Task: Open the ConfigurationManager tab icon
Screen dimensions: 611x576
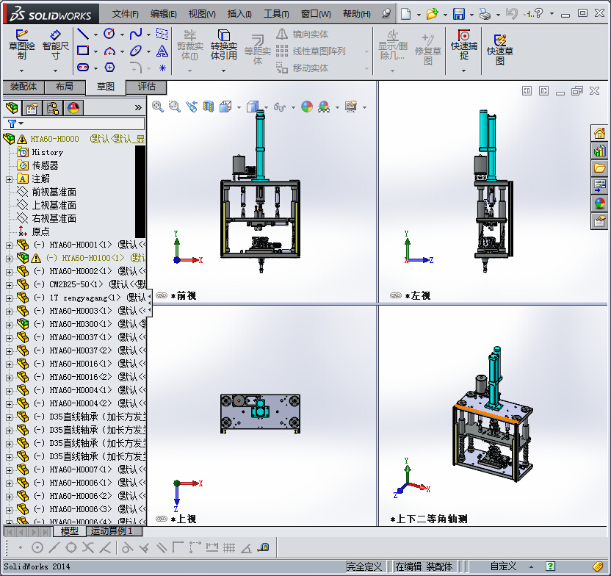Action: click(53, 108)
